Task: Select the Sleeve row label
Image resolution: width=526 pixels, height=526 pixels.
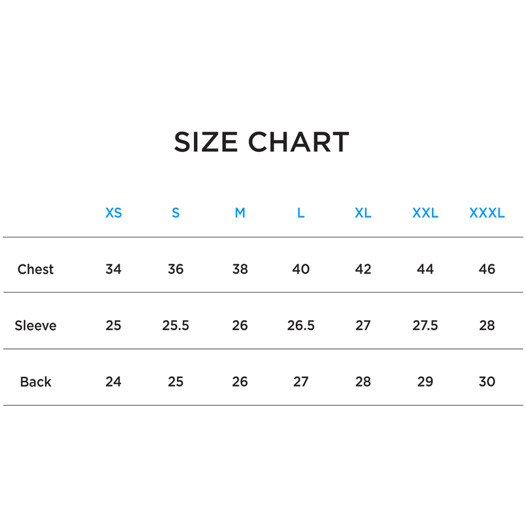Action: pyautogui.click(x=36, y=325)
